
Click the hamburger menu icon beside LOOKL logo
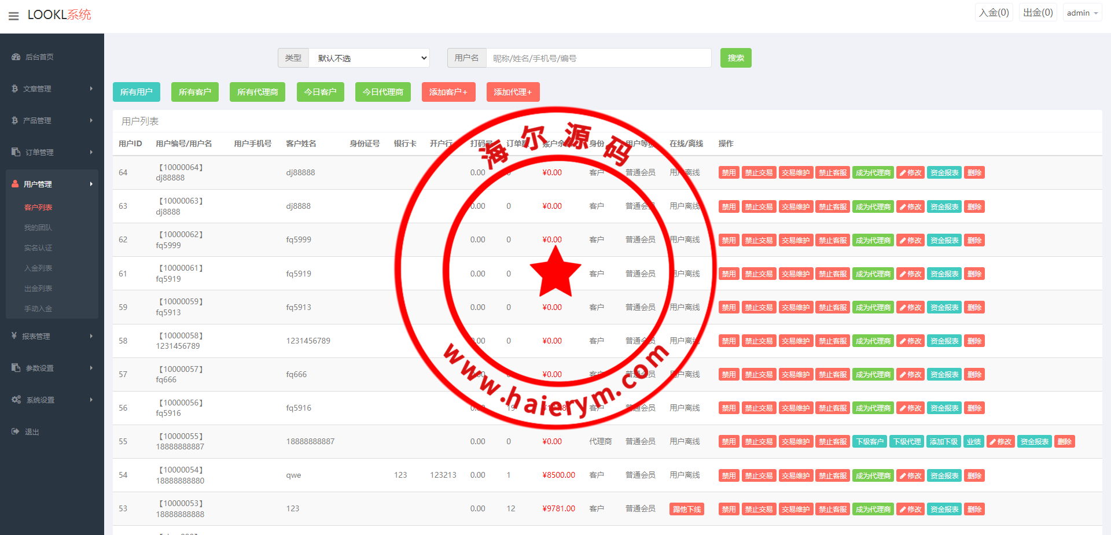[x=14, y=16]
